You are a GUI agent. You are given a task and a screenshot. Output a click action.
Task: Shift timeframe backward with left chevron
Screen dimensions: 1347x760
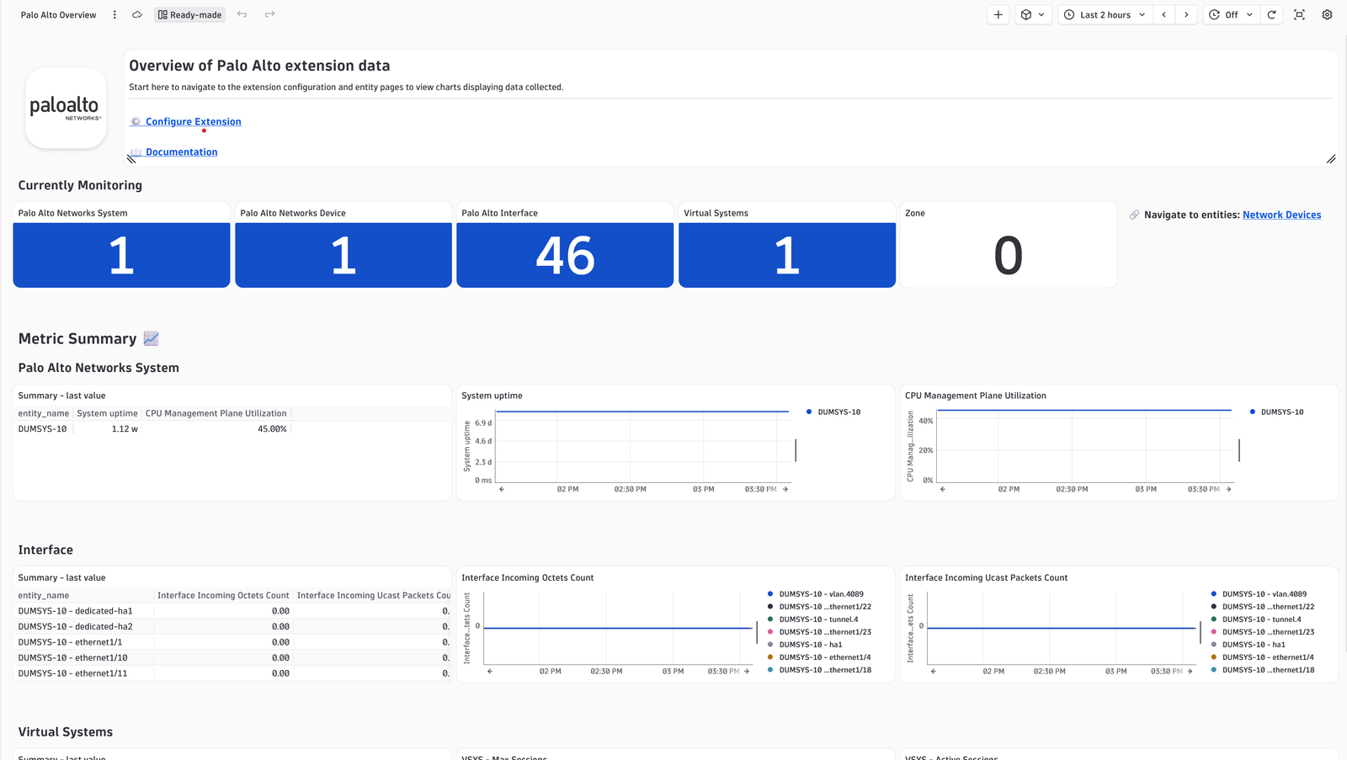coord(1163,14)
